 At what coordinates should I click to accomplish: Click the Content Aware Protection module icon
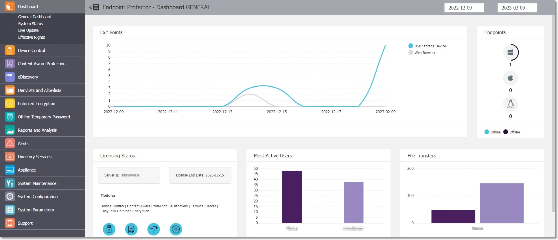[x=131, y=229]
